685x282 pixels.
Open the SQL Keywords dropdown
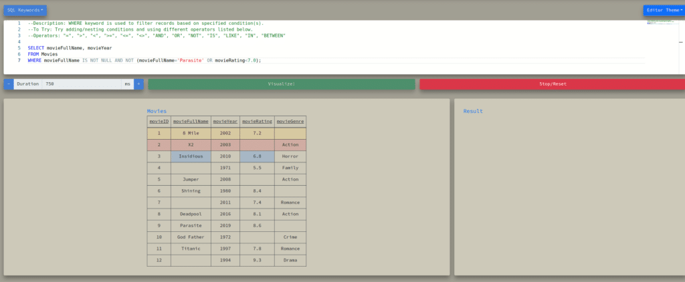[25, 10]
